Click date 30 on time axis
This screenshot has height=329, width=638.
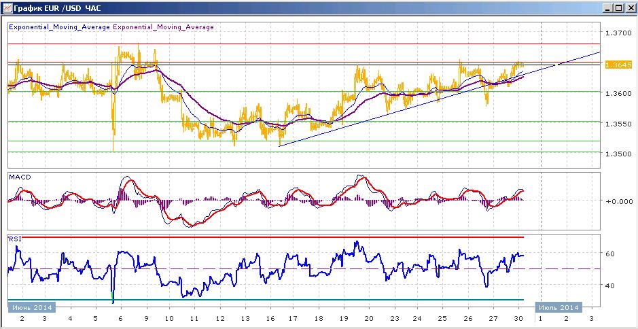pos(518,319)
